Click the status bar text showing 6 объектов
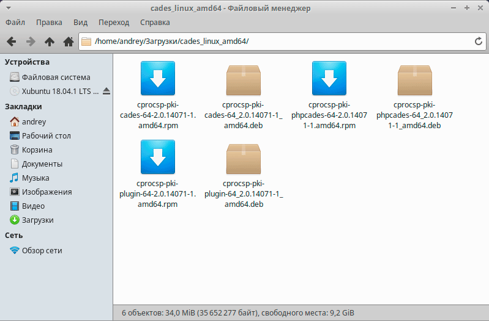This screenshot has height=321, width=489. point(238,313)
